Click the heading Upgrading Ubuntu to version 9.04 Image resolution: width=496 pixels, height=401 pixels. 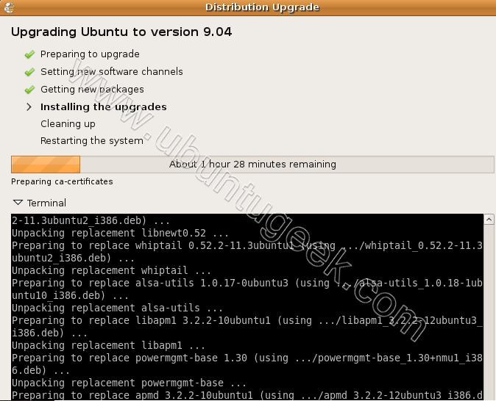pos(121,32)
